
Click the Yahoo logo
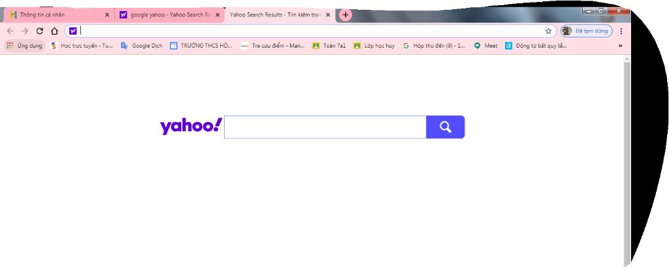[x=191, y=126]
